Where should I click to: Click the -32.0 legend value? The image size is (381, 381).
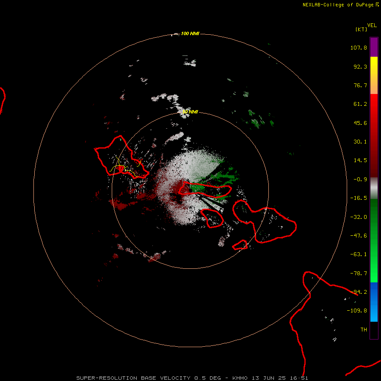point(359,217)
